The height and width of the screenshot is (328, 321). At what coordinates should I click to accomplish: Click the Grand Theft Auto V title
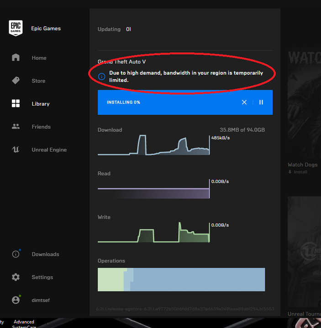point(121,61)
